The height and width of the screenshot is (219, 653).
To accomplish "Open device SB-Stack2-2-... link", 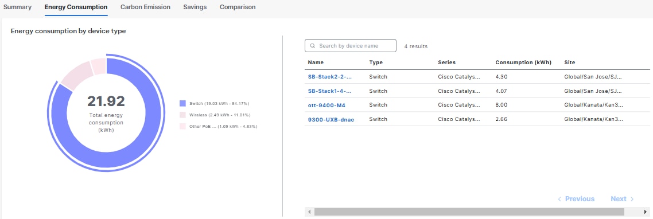I will click(x=330, y=77).
